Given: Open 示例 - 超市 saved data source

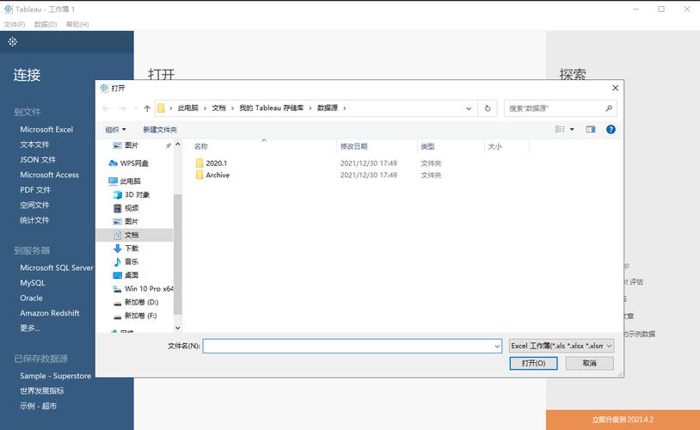Looking at the screenshot, I should point(38,406).
